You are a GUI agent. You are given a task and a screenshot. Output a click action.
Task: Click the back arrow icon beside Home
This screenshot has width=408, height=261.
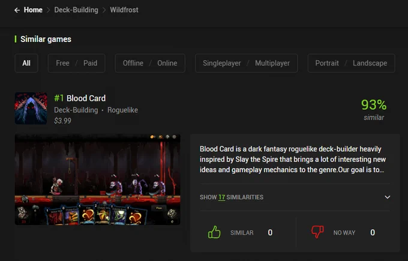[17, 10]
